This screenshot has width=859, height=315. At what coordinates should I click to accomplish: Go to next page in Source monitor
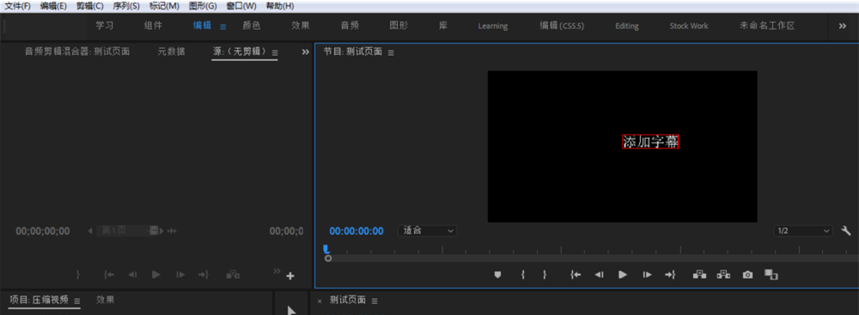[x=161, y=231]
